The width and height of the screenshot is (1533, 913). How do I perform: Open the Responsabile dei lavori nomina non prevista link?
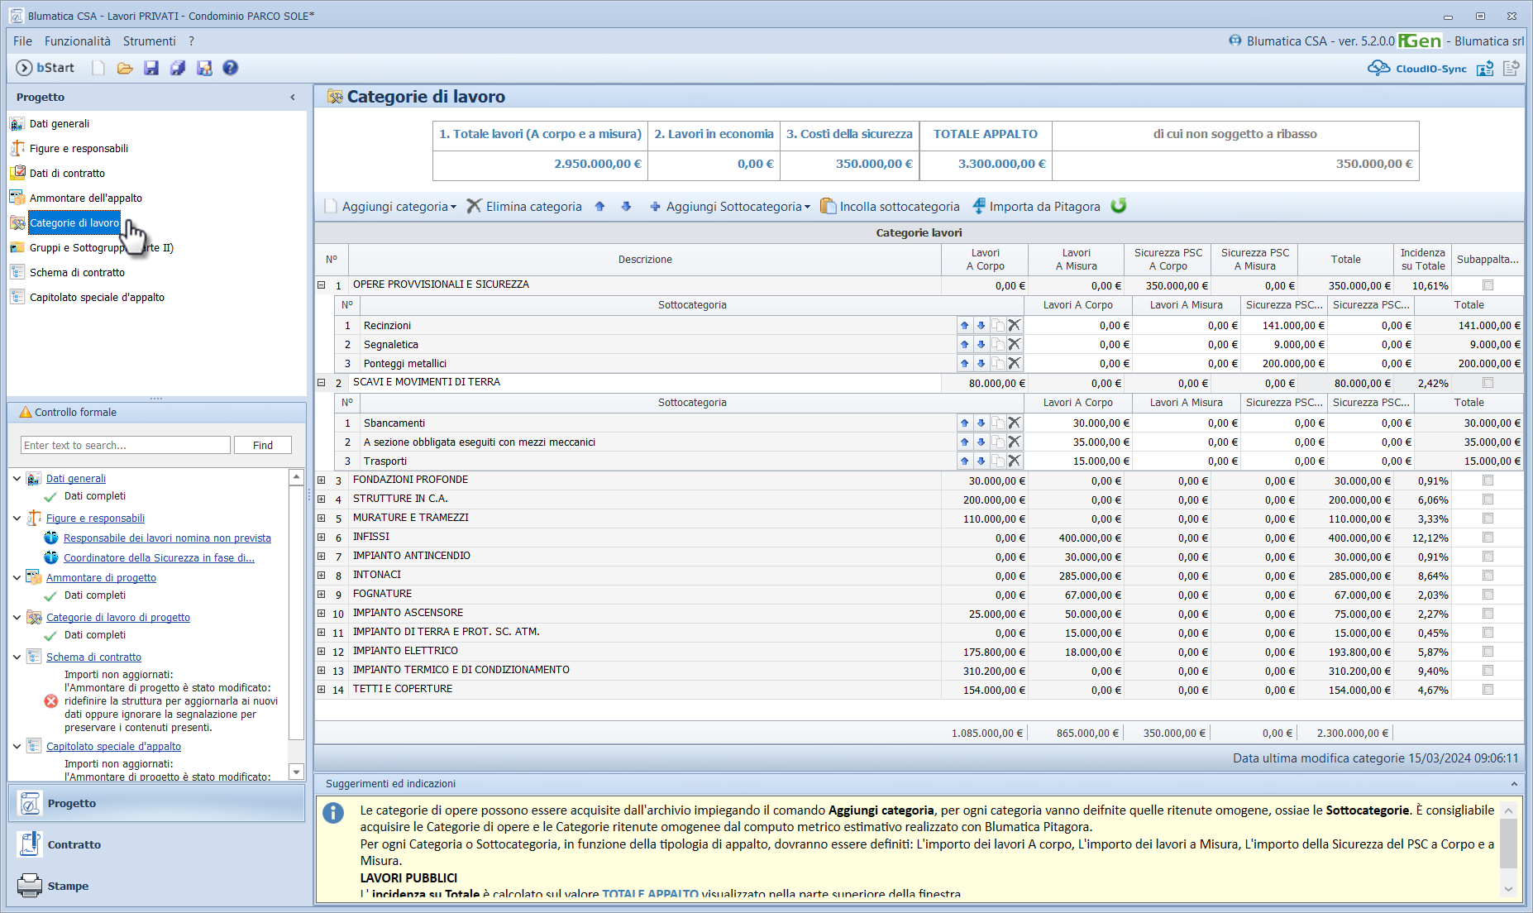coord(167,538)
